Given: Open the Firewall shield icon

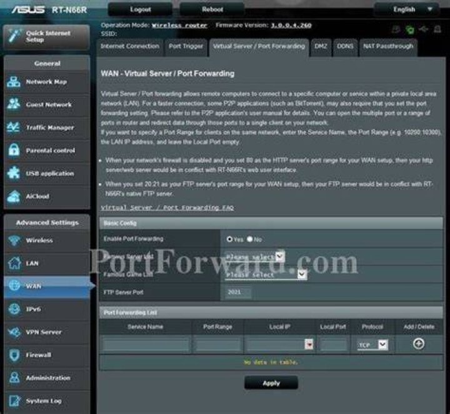Looking at the screenshot, I should (x=14, y=355).
